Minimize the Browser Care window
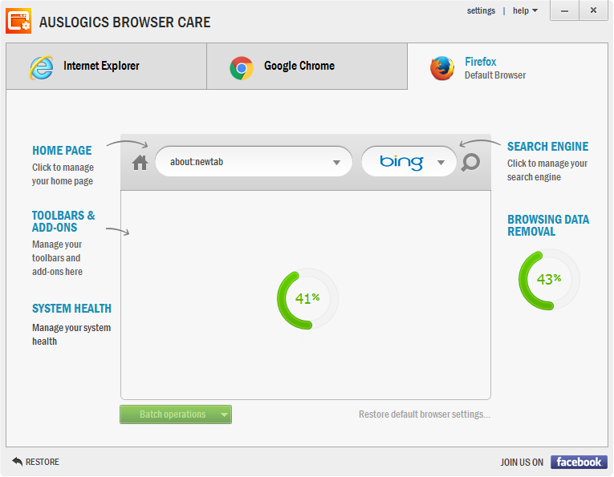The width and height of the screenshot is (614, 477). tap(564, 10)
